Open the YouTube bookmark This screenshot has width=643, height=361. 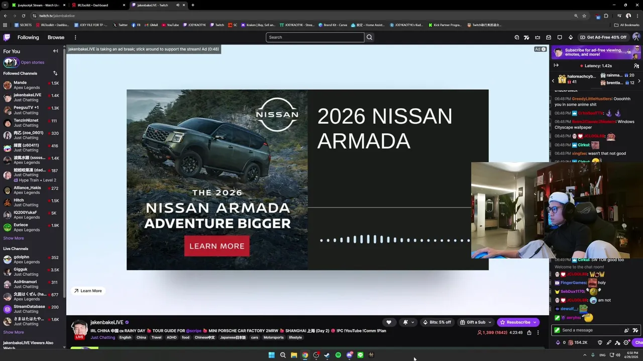(x=170, y=25)
